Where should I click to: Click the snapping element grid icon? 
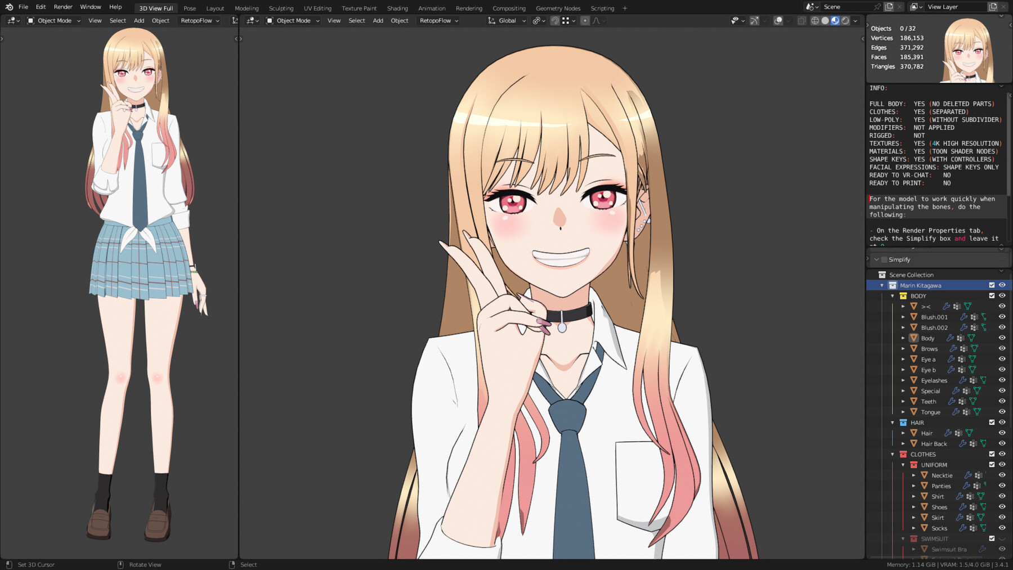pos(566,21)
